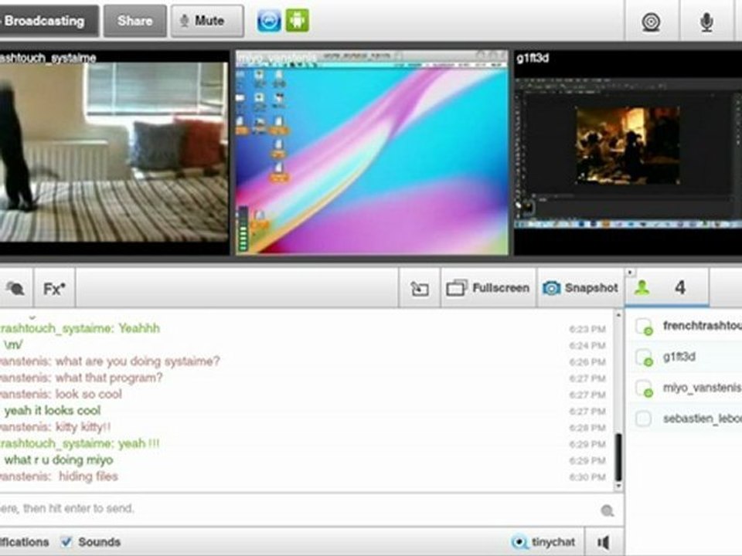This screenshot has width=742, height=556.
Task: Take a Snapshot
Action: pos(580,288)
